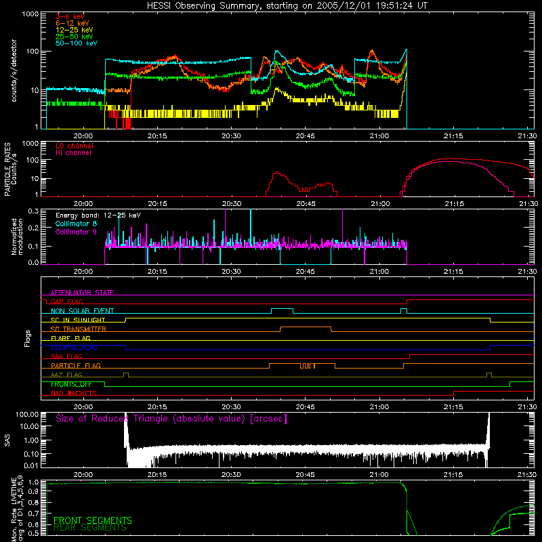Viewport: 542px width, 542px height.
Task: Select the Collimator 9 legend entry
Action: (76, 232)
